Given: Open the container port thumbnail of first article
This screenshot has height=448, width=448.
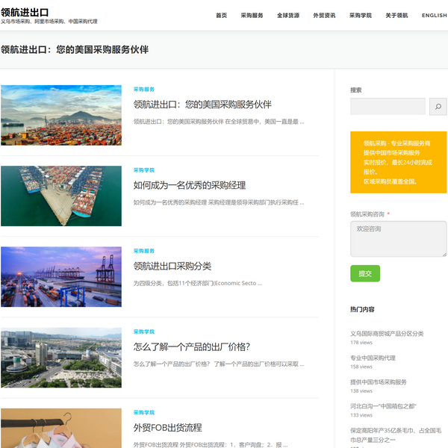Looking at the screenshot, I should (61, 115).
